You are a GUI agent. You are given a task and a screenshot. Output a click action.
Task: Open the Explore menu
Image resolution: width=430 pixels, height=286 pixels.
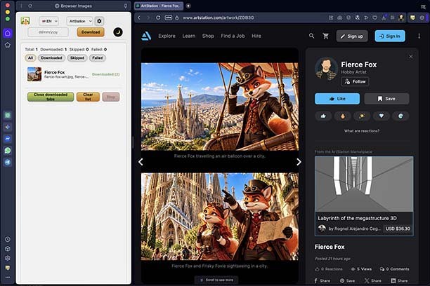(x=167, y=36)
